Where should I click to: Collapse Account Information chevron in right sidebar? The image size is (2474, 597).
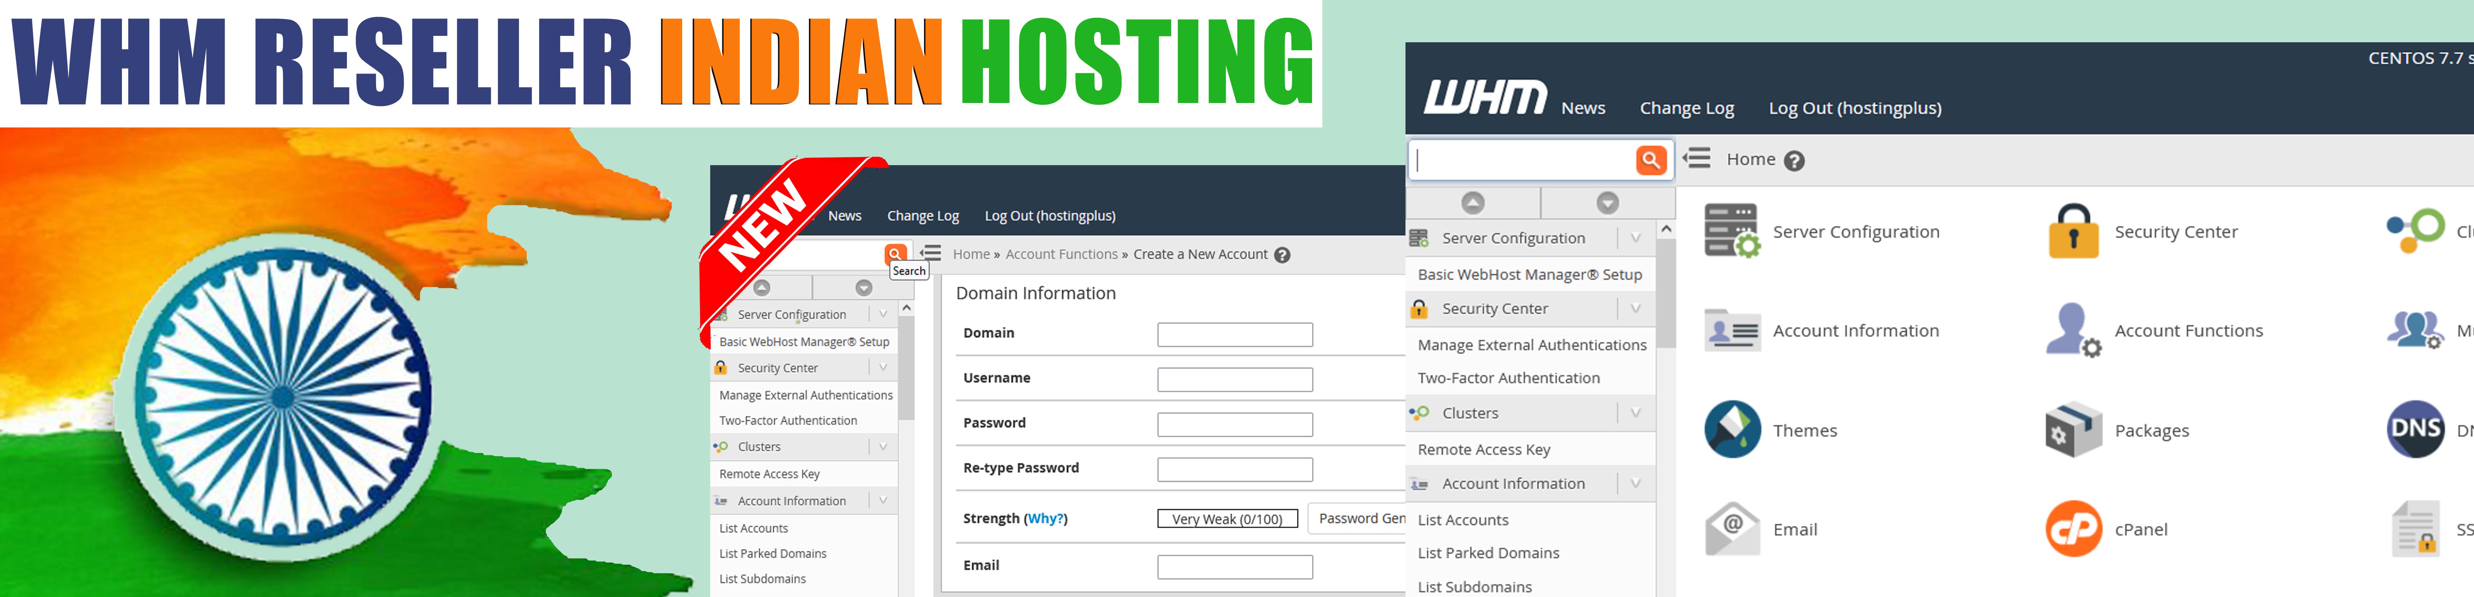coord(1635,484)
